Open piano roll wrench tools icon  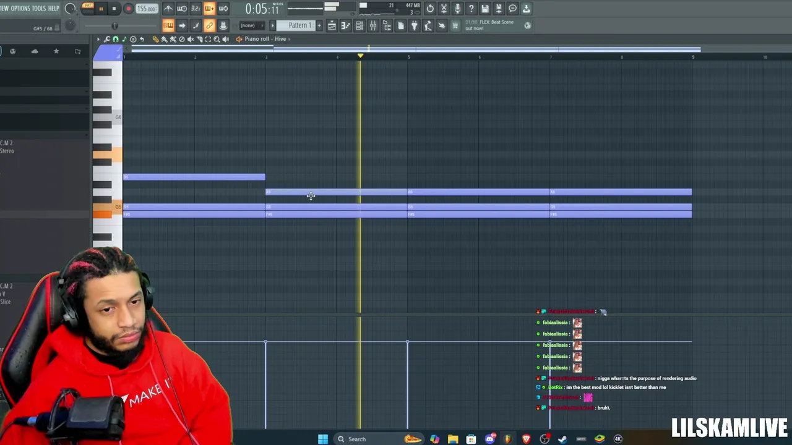pyautogui.click(x=107, y=39)
